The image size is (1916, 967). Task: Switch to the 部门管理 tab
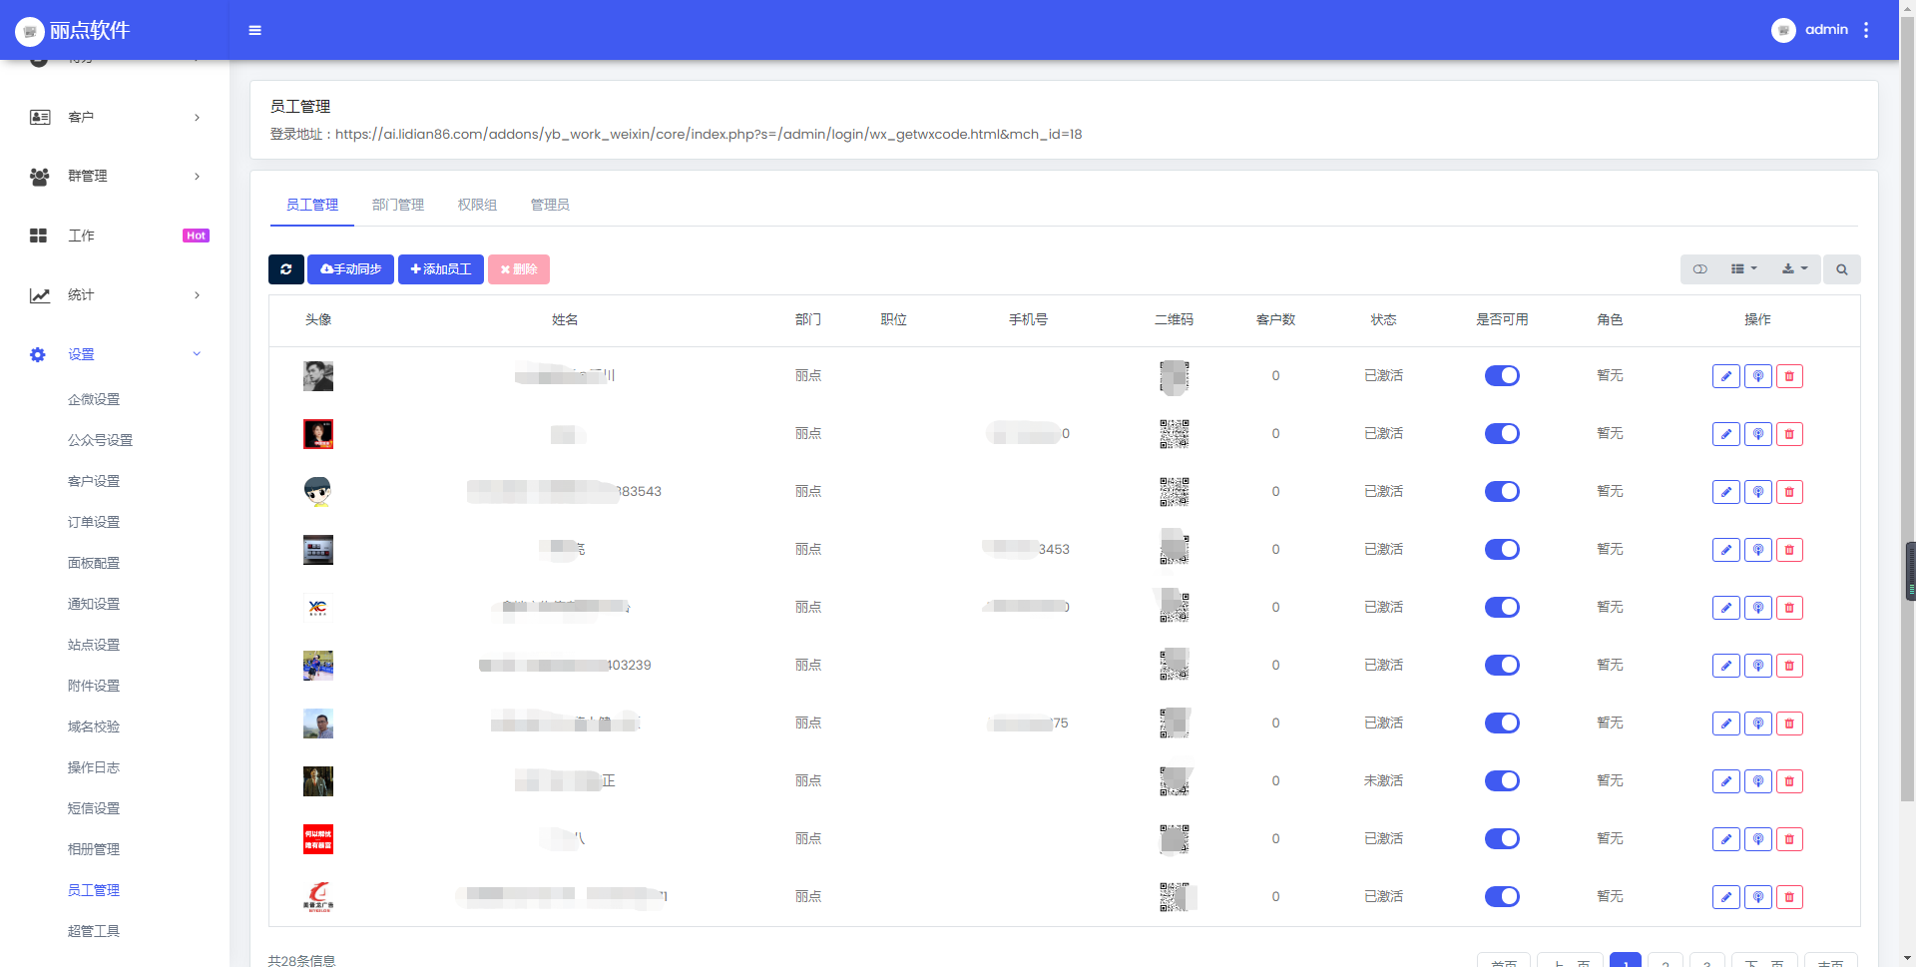398,205
